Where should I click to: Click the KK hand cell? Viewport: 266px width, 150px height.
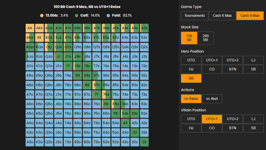39,37
